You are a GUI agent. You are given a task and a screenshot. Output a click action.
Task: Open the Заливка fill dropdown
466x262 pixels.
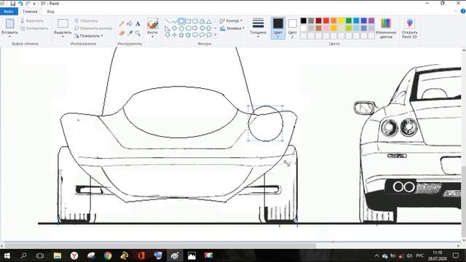[x=232, y=28]
